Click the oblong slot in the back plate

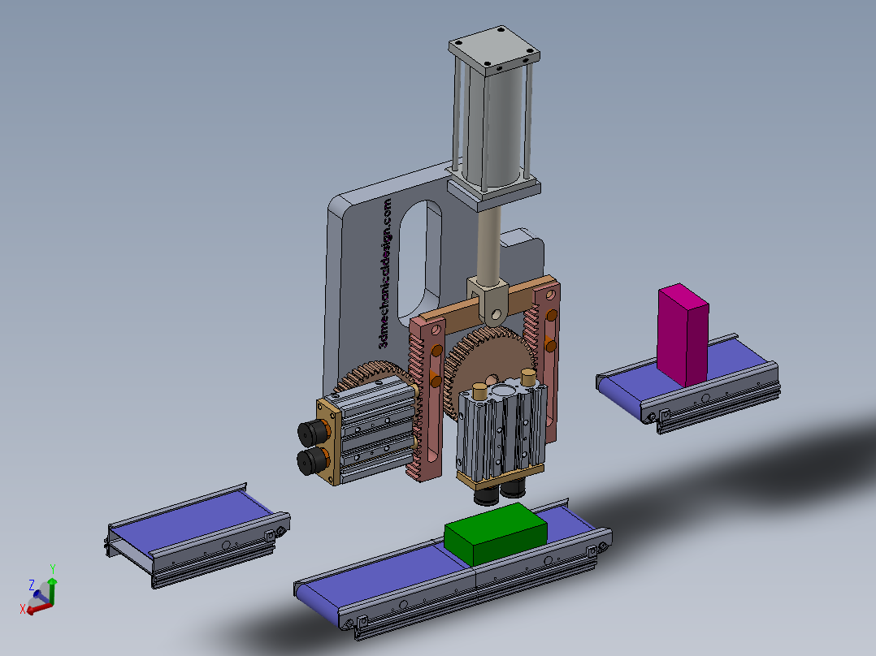click(419, 262)
